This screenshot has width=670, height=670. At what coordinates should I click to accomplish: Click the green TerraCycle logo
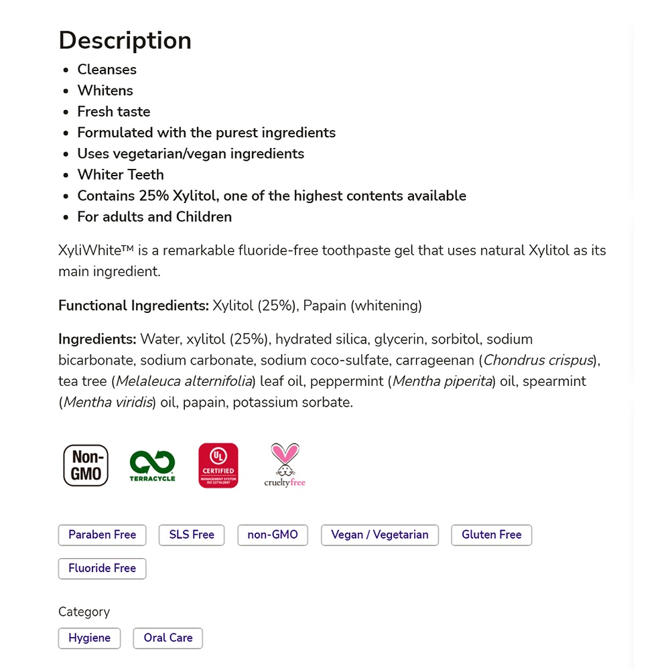click(x=152, y=466)
